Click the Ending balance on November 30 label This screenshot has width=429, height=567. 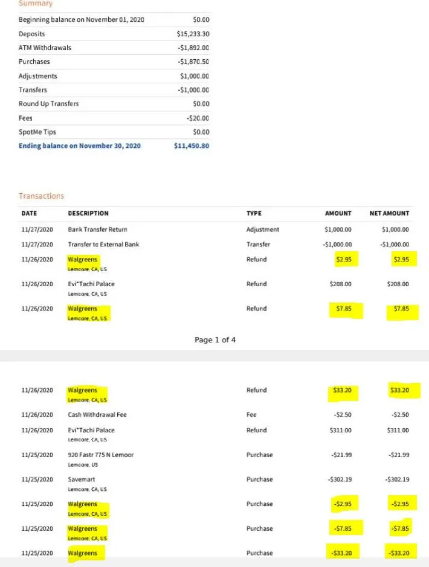coord(79,146)
